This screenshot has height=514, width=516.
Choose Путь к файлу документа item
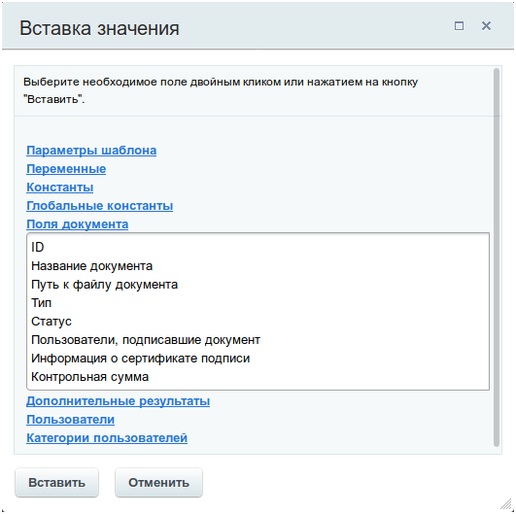click(258, 285)
